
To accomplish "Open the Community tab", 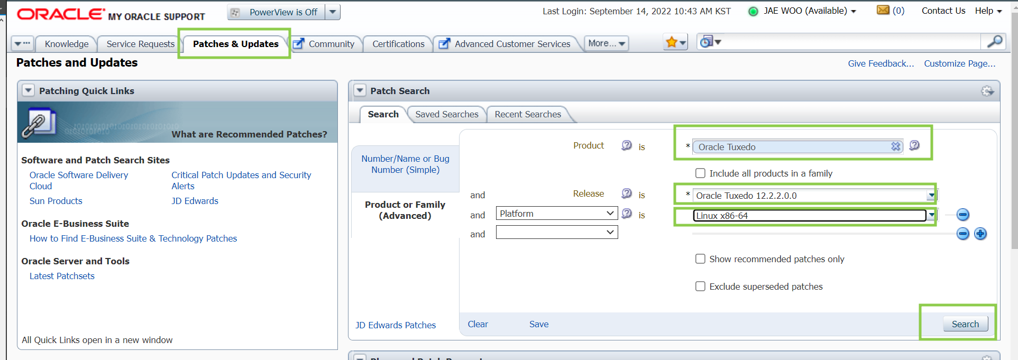I will [x=332, y=44].
